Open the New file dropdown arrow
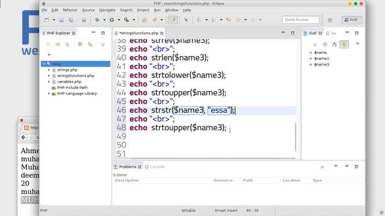The width and height of the screenshot is (385, 216). pyautogui.click(x=54, y=20)
